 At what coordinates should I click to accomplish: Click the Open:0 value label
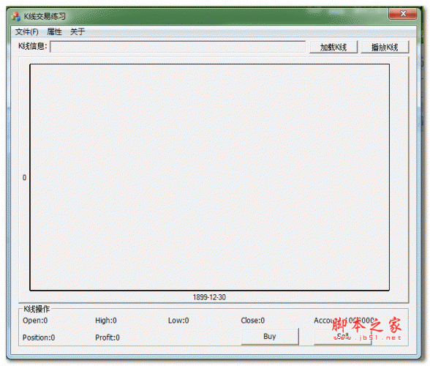click(35, 321)
